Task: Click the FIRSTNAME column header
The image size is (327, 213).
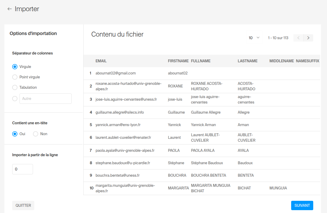Action: 178,61
